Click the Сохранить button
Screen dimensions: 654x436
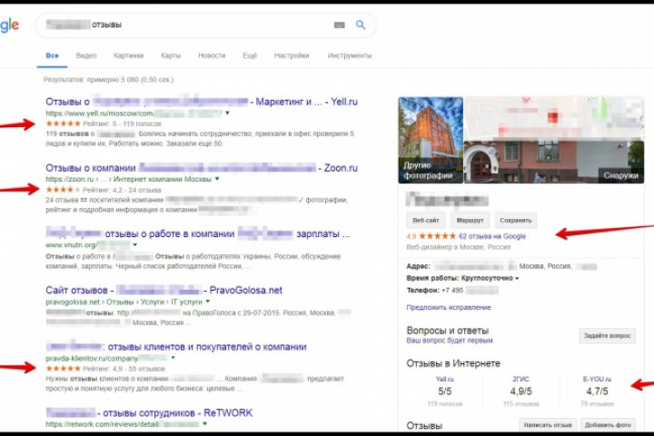[x=516, y=221]
